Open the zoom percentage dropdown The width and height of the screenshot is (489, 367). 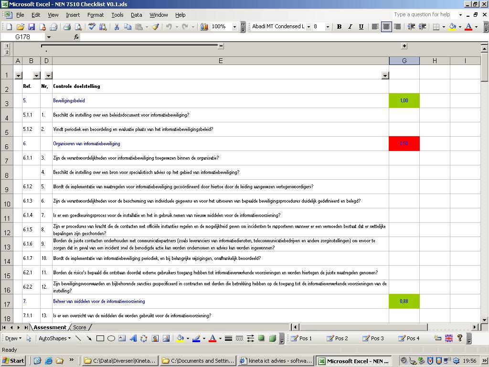[x=234, y=27]
